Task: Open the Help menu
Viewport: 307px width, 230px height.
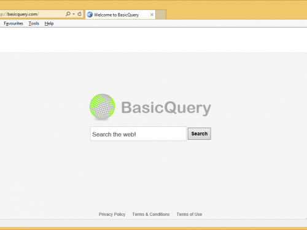Action: pyautogui.click(x=49, y=23)
